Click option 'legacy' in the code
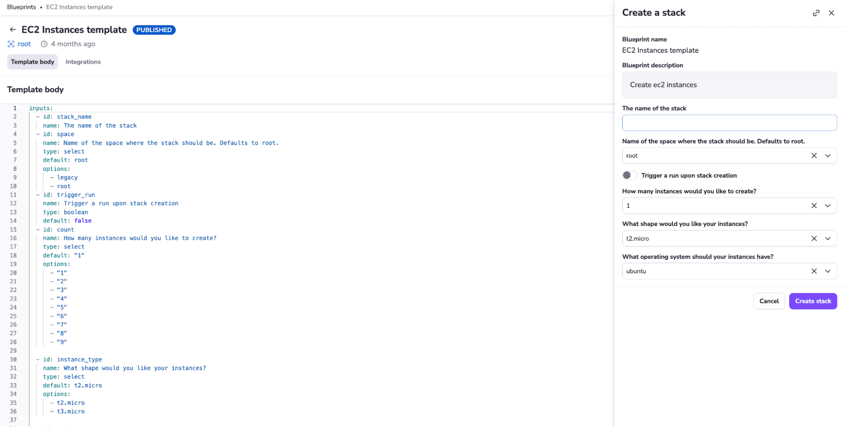 point(67,178)
